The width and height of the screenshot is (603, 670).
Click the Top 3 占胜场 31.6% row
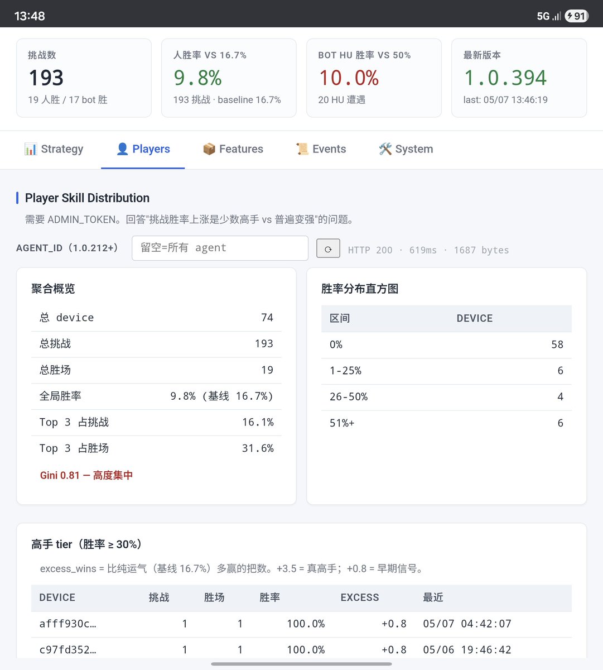(156, 448)
